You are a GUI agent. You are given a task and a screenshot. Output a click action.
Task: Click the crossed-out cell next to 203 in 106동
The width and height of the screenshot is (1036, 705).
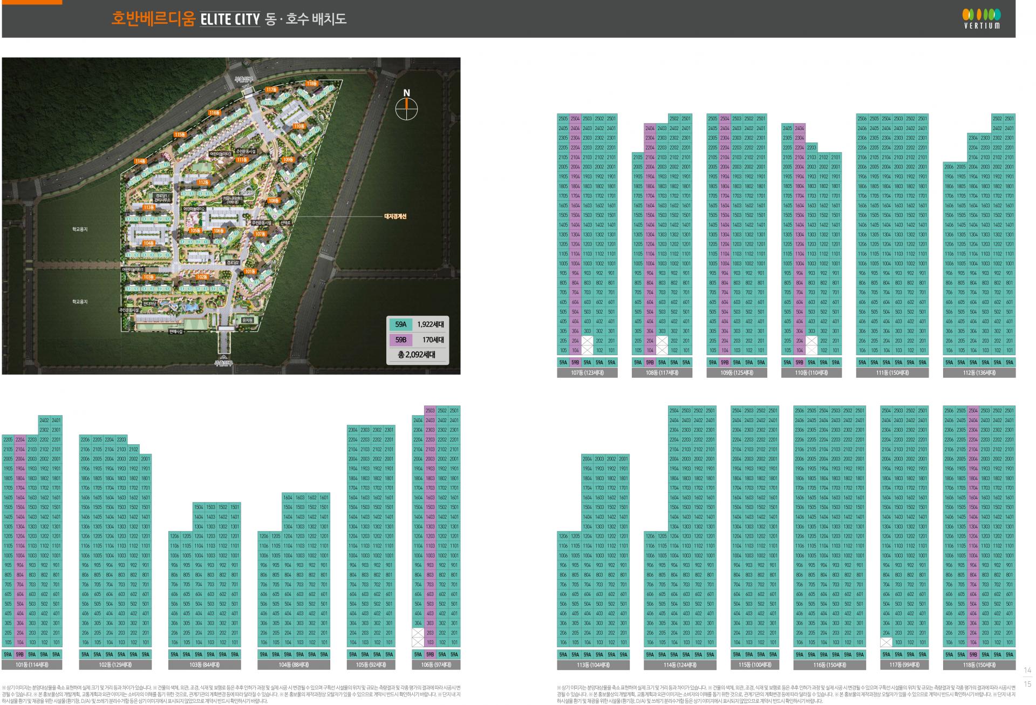click(418, 633)
